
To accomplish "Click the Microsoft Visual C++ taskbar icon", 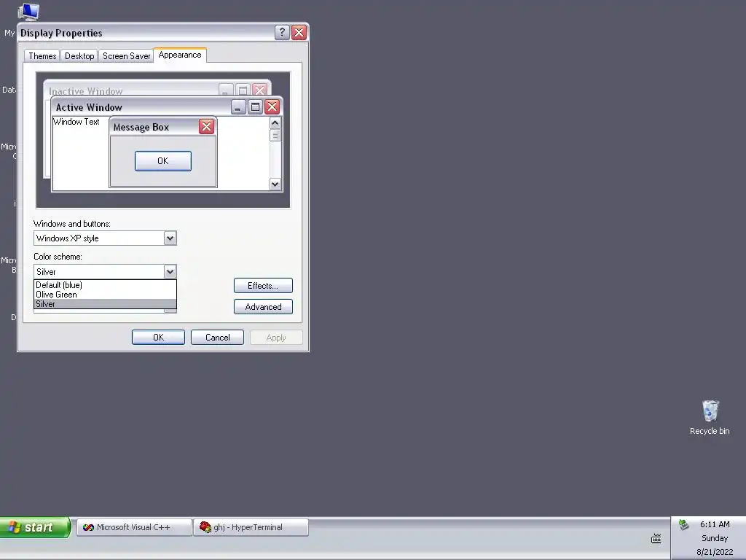I will 88,527.
